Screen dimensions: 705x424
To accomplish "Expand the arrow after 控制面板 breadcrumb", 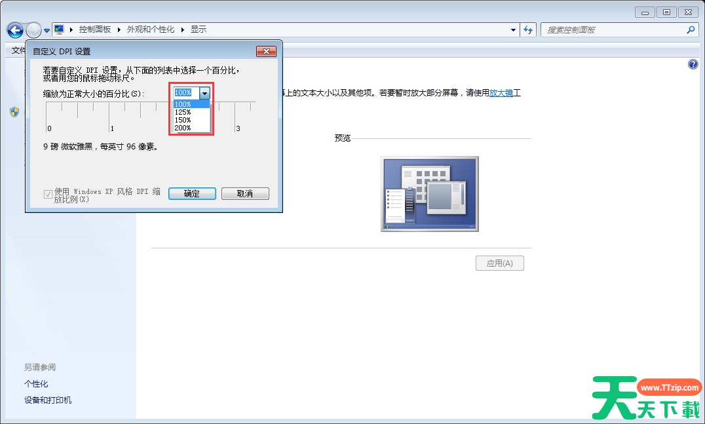I will [x=119, y=29].
